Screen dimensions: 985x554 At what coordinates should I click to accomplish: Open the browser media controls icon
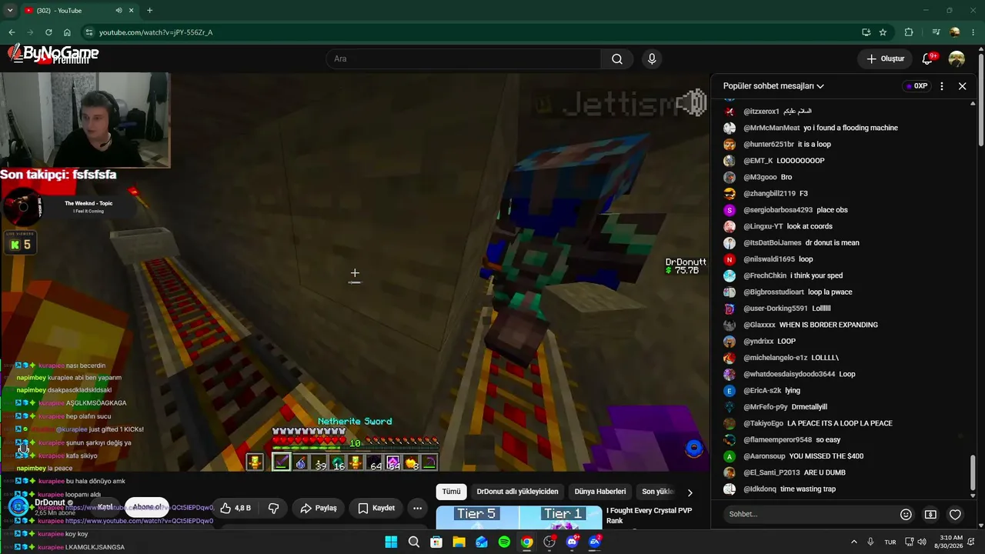coord(936,32)
